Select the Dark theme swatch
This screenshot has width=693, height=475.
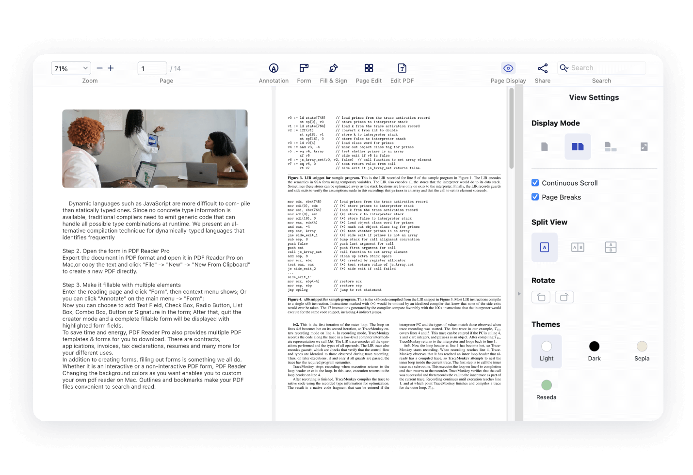tap(594, 346)
